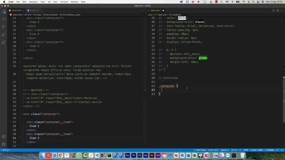This screenshot has height=160, width=285.
Task: Open the Terminal menu
Action: tap(64, 2)
